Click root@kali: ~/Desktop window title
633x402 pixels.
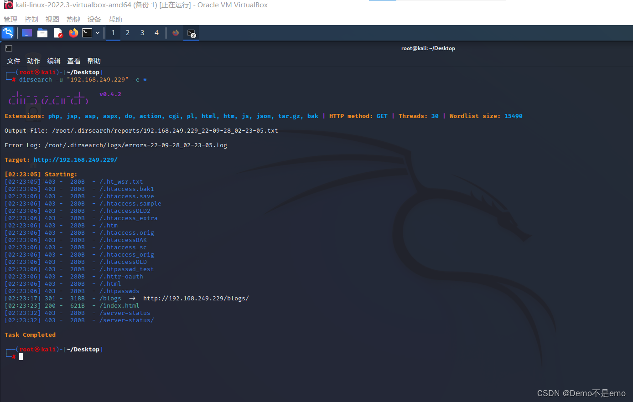[428, 48]
